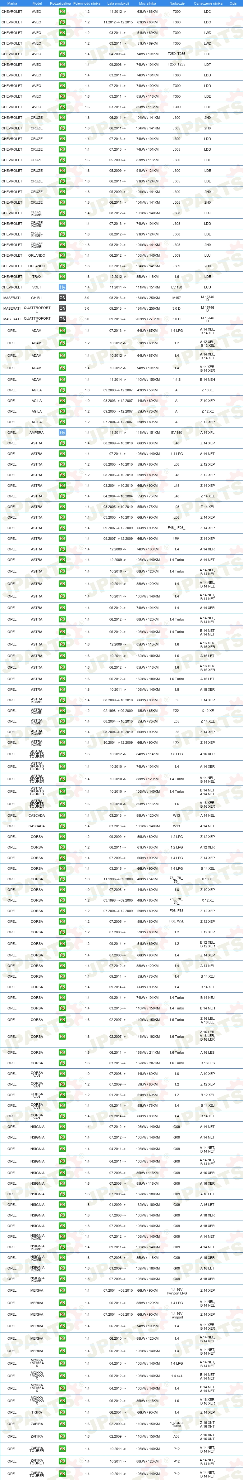Click petrol icon in Opel Cascada 88kW row
This screenshot has height=1480, width=243.
pos(62,815)
